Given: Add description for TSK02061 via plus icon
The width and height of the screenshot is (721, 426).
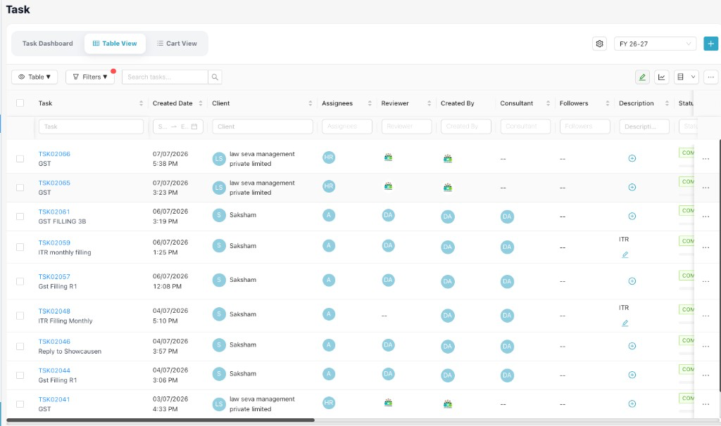Looking at the screenshot, I should click(x=632, y=217).
